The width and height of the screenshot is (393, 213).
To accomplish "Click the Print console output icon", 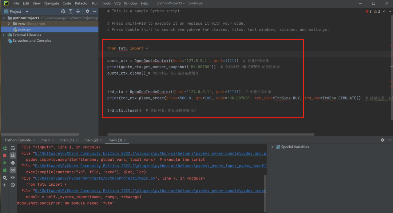I will [13, 163].
